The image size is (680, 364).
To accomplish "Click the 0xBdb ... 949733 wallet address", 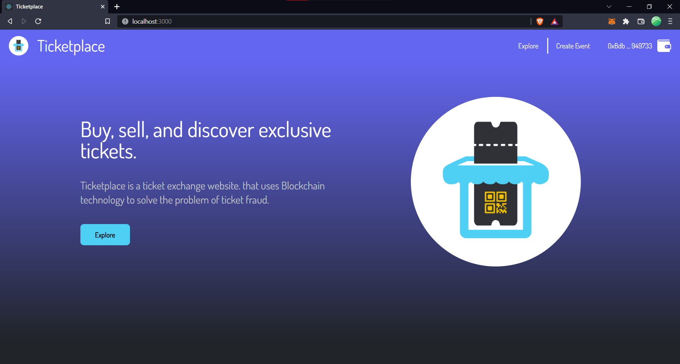I will point(630,46).
